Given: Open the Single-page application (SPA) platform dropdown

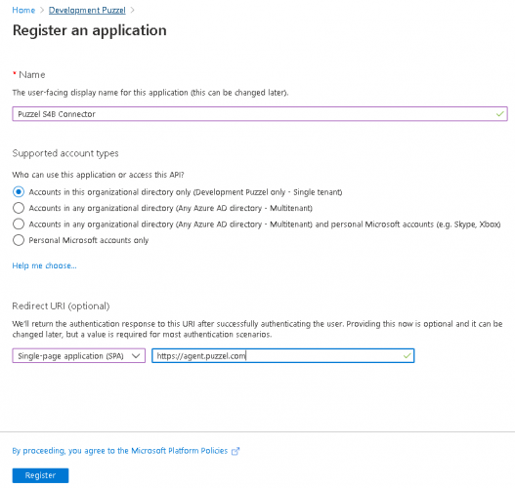Looking at the screenshot, I should pos(79,355).
